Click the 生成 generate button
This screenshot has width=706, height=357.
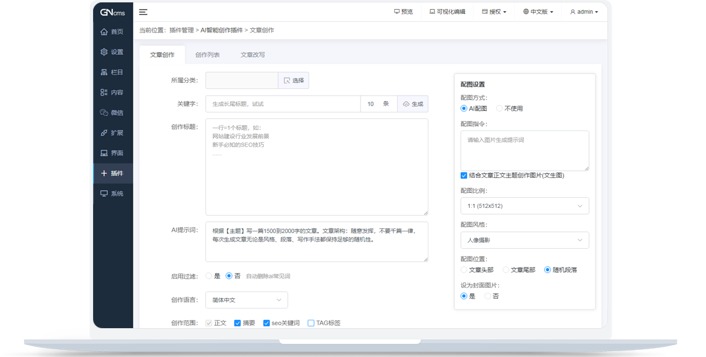coord(413,104)
